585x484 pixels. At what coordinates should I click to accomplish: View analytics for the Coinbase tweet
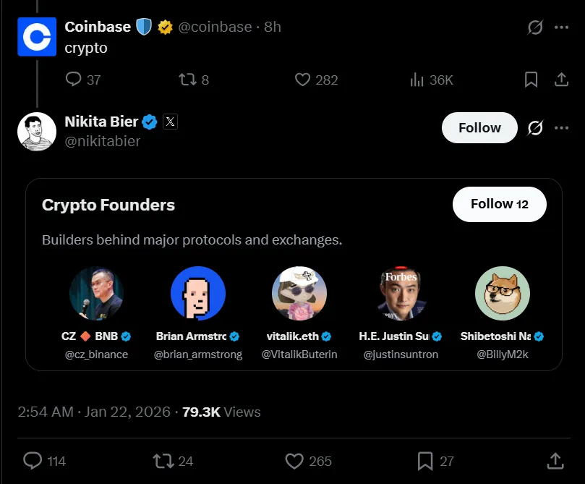(x=417, y=80)
